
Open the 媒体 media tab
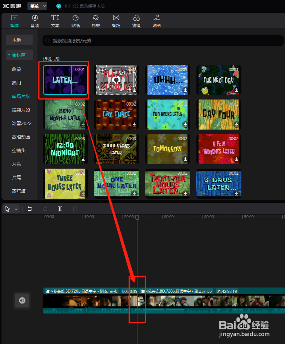tap(15, 21)
